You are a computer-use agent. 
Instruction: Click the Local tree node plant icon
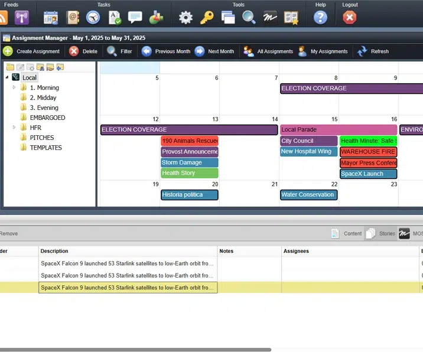[x=15, y=77]
